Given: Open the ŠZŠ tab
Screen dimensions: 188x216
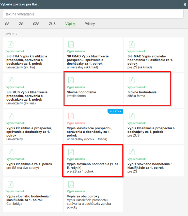Looking at the screenshot, I should point(36,24).
